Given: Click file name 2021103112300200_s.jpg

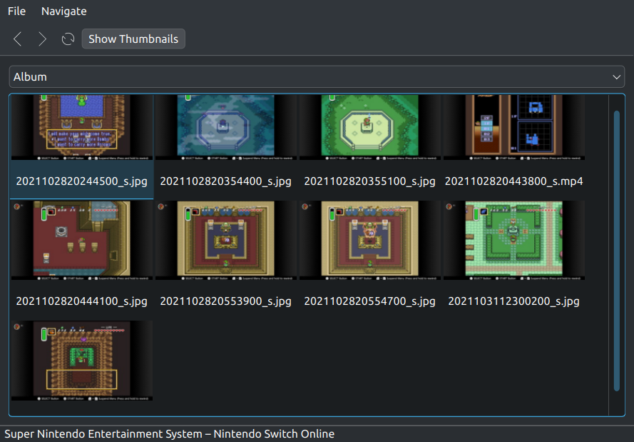Looking at the screenshot, I should pos(514,301).
